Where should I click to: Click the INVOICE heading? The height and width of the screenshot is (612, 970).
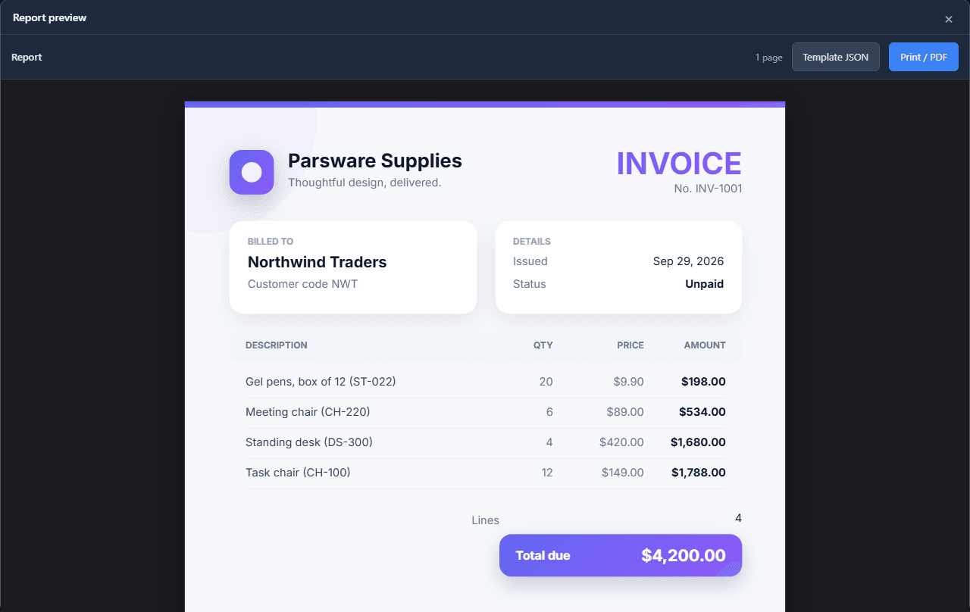[x=679, y=164]
